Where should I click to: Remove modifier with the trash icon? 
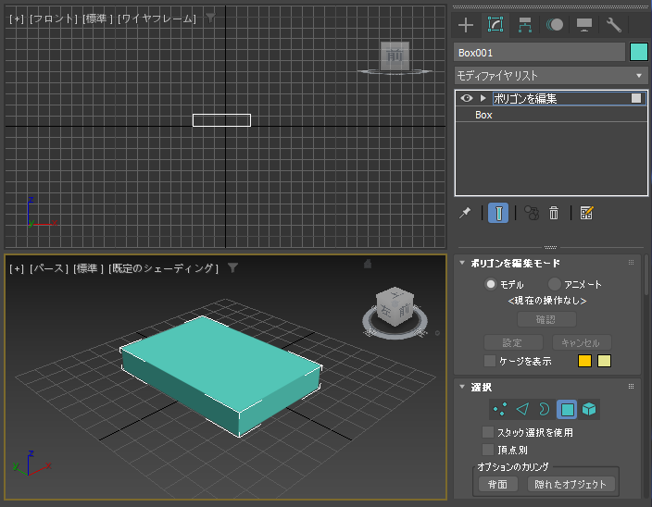point(554,213)
